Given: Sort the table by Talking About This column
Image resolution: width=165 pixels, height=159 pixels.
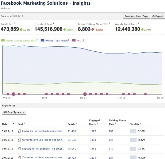Looking at the screenshot, I should coord(117,122).
